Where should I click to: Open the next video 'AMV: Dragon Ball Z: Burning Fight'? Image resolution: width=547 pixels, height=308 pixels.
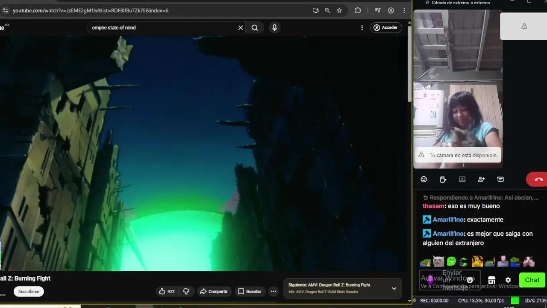click(x=329, y=285)
